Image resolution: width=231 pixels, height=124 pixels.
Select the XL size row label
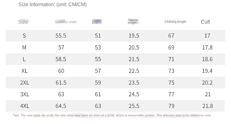coord(24,71)
